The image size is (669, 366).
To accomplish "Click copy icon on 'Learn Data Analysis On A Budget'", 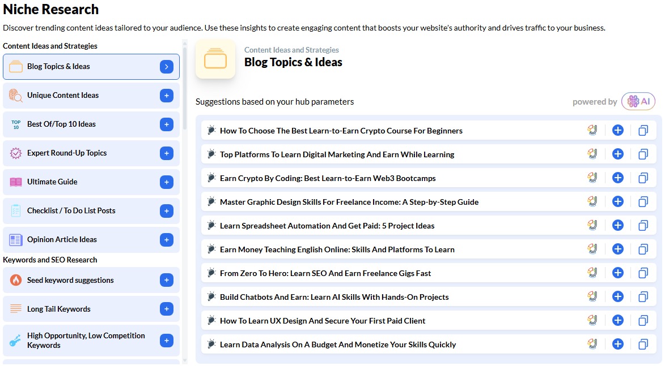I will 643,345.
